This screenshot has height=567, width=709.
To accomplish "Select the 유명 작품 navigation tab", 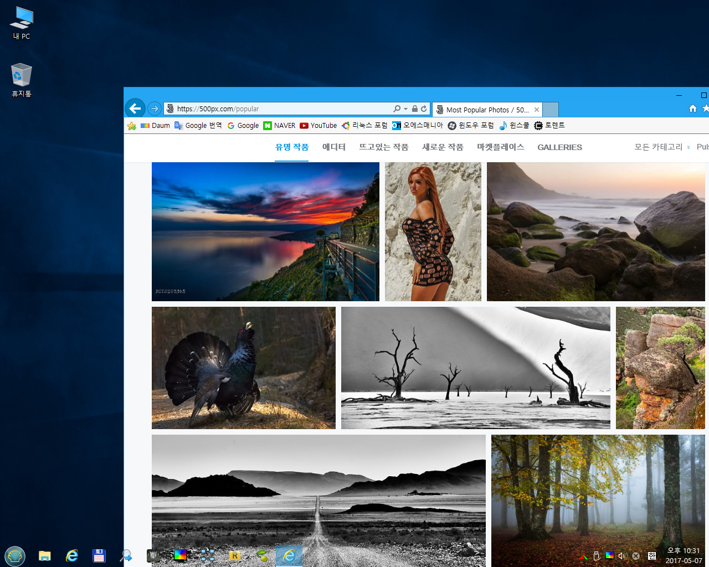I will [x=292, y=147].
